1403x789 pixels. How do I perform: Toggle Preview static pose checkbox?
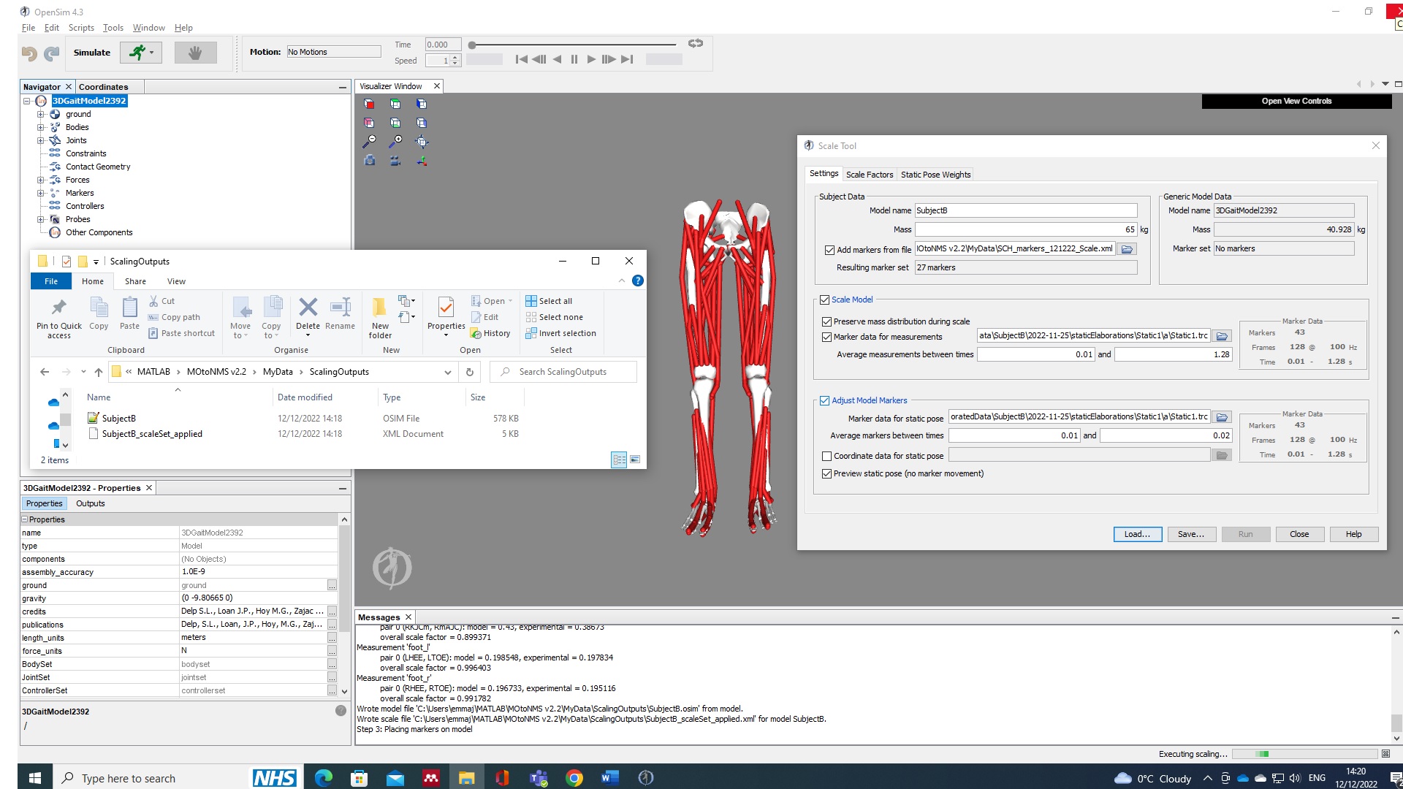point(826,473)
